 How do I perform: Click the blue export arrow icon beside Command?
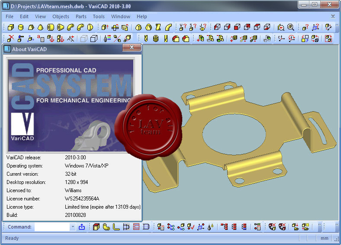coord(82,227)
